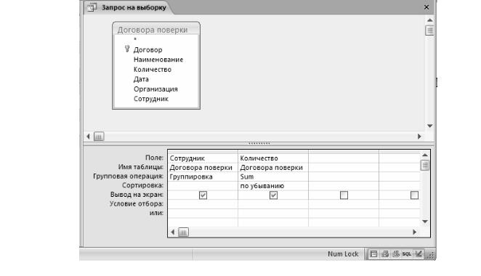Click pane splitter grip above design grid
Screen dimensions: 481x276
point(259,143)
